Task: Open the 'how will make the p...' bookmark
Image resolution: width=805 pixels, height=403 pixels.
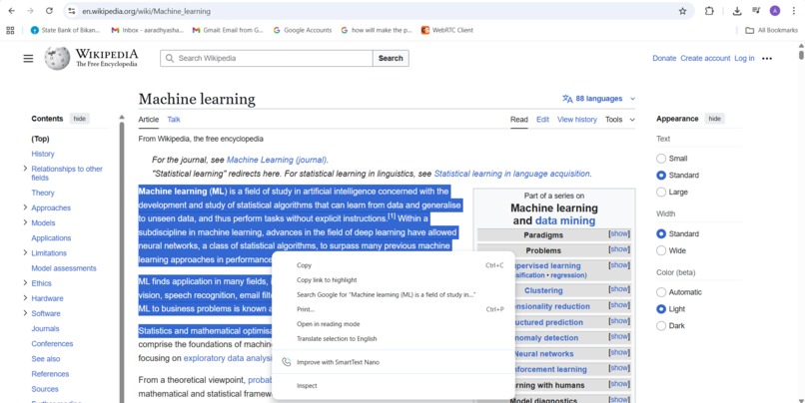Action: 377,30
